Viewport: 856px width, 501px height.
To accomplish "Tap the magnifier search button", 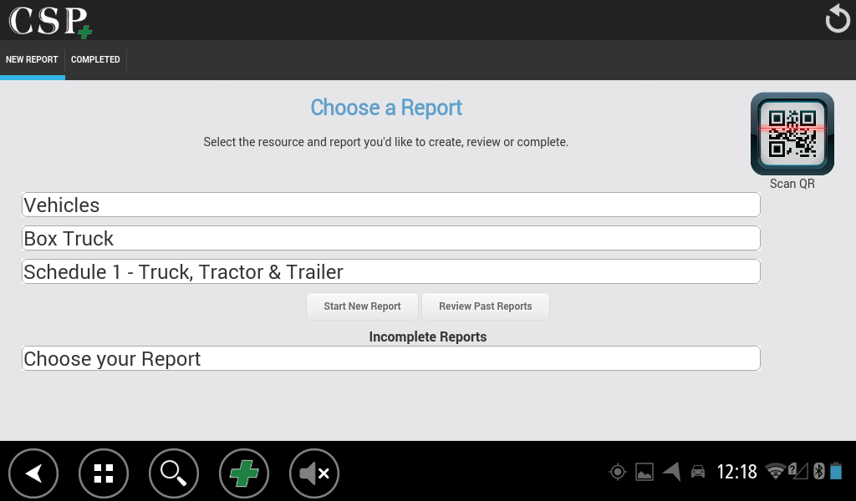I will 174,473.
